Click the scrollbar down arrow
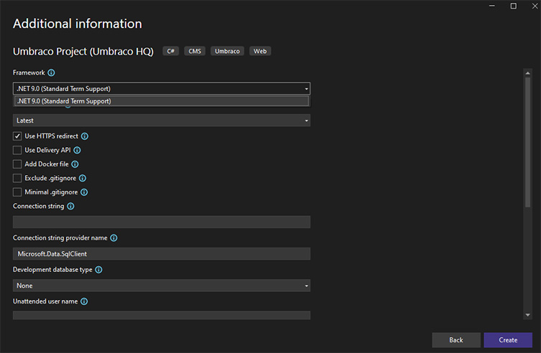 pyautogui.click(x=527, y=315)
